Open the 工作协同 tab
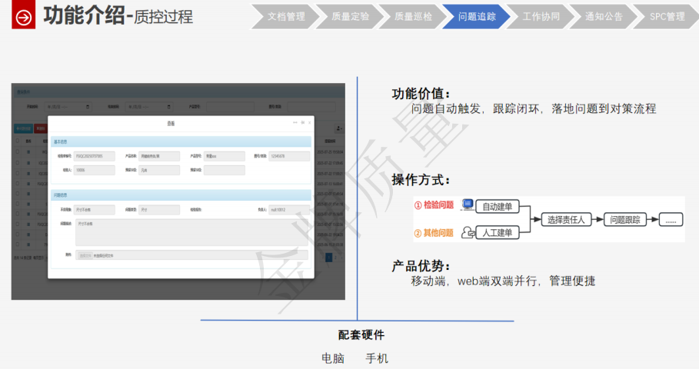This screenshot has height=369, width=699. tap(541, 16)
